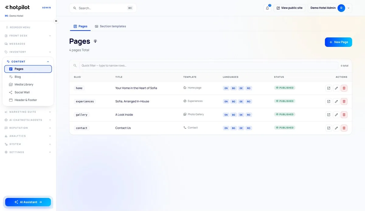This screenshot has height=211, width=365.
Task: Click the lightbulb tips icon beside Pages heading
Action: (95, 41)
